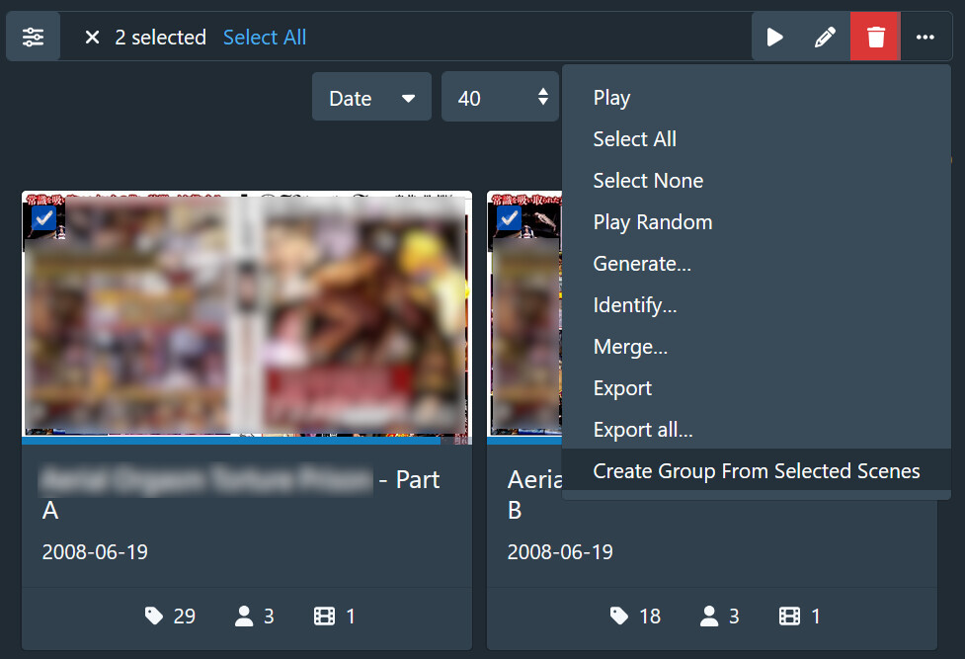Click the performer count icon on first card
965x659 pixels.
click(x=244, y=617)
